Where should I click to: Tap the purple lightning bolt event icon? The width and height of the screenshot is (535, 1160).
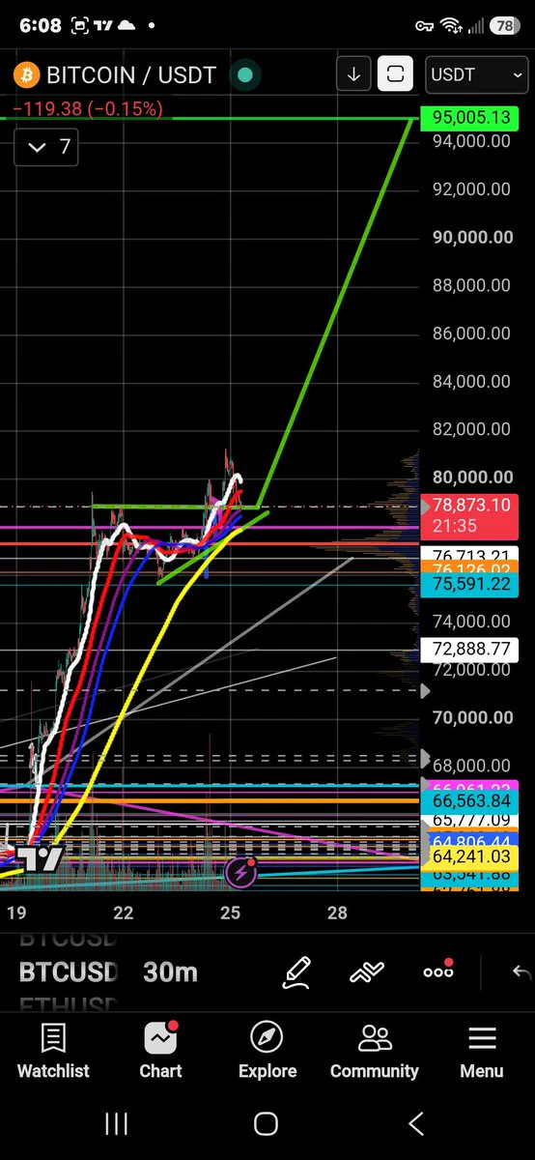pos(240,872)
